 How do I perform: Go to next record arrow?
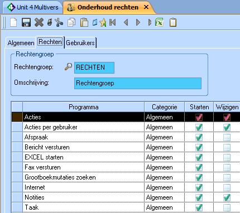(138, 22)
